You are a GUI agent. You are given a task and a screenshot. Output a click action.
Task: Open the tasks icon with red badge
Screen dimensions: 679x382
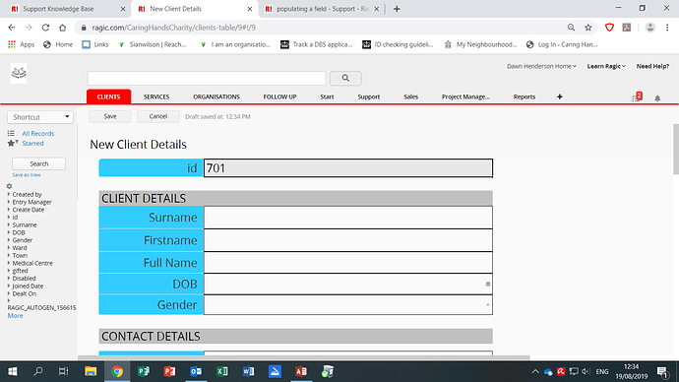636,97
